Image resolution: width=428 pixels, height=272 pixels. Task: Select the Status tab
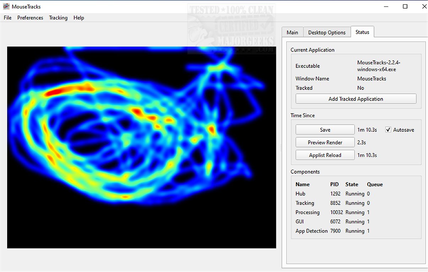pyautogui.click(x=362, y=32)
